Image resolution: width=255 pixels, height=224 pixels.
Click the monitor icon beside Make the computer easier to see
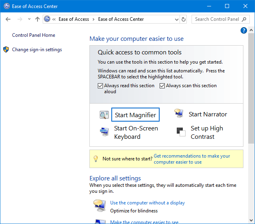(100, 222)
